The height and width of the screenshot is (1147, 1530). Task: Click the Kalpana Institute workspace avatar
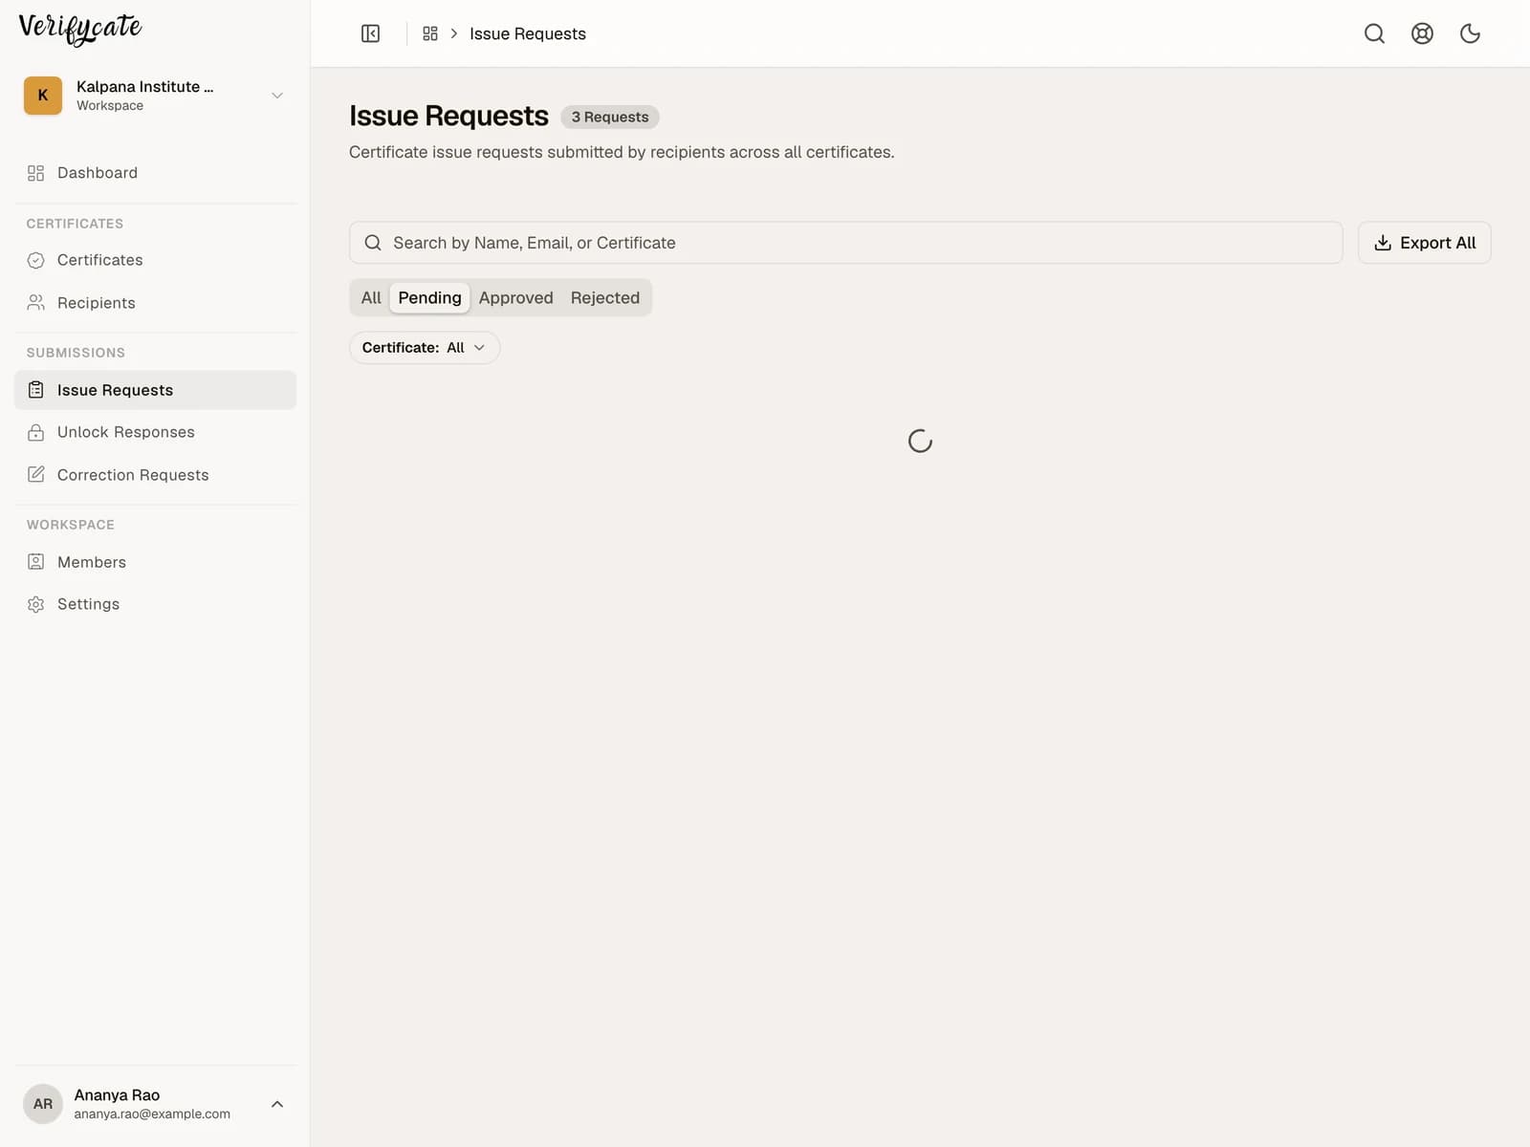[x=43, y=96]
